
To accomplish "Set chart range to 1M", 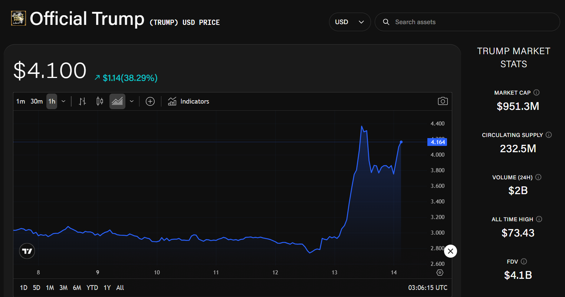I will click(50, 288).
